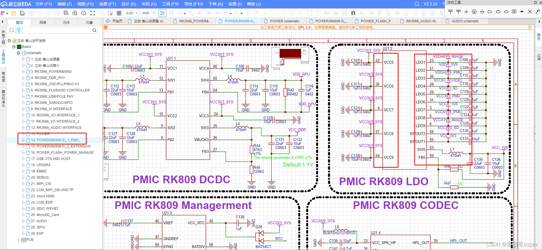Viewport: 542px width, 250px height.
Task: Click the dashed area-select zoom icon
Action: [x=110, y=13]
